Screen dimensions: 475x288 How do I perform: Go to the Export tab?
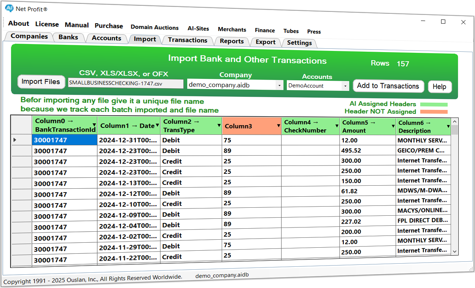click(x=265, y=42)
